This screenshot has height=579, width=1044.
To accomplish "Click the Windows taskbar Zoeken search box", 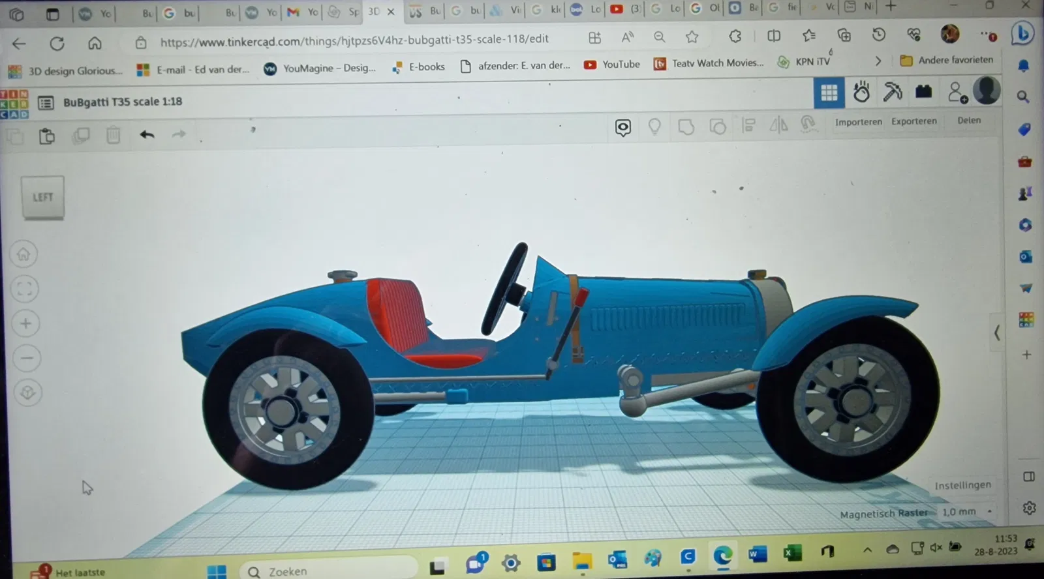I will [x=328, y=571].
